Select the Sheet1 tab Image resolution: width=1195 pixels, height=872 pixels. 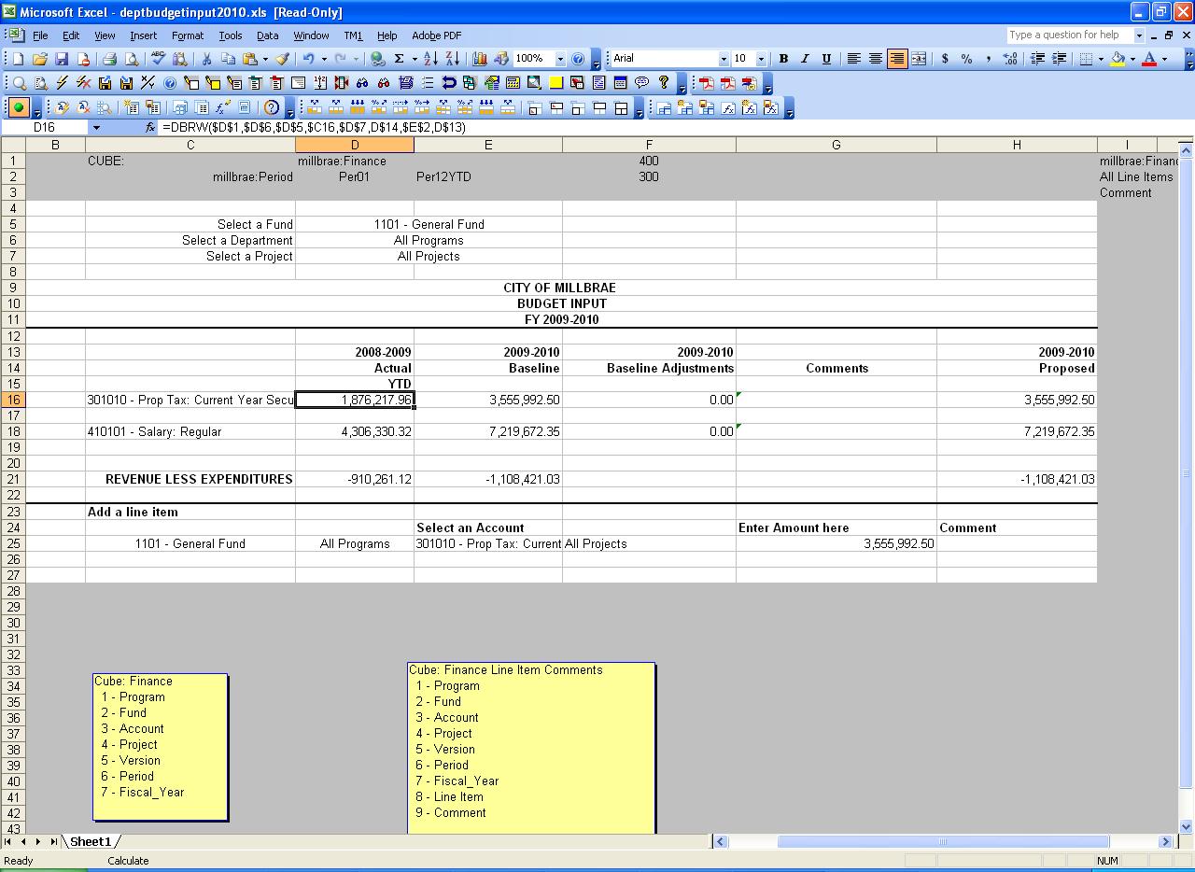91,841
